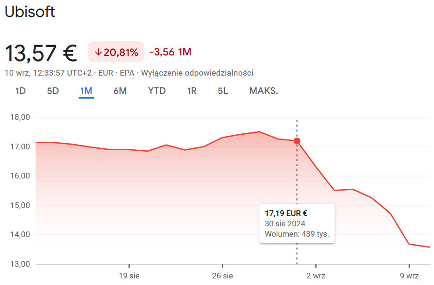Image resolution: width=434 pixels, height=285 pixels.
Task: Click the 9 wrz date axis label
Action: pos(409,275)
